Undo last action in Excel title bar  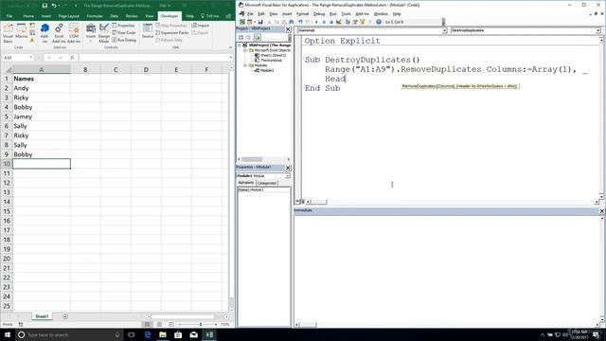point(54,6)
